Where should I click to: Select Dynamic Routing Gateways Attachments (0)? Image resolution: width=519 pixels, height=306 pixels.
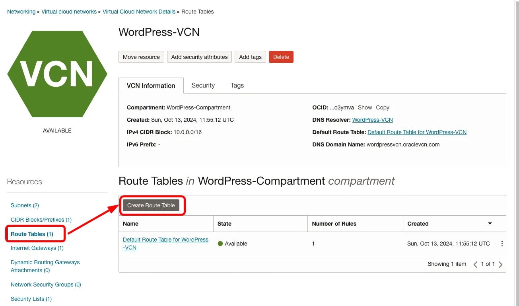(45, 266)
